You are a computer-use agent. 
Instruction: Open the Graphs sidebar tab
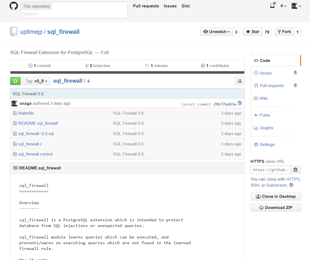click(275, 128)
